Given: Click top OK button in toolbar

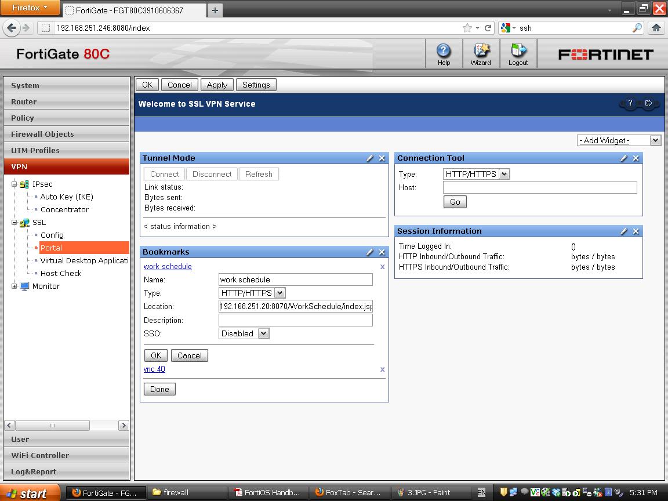Looking at the screenshot, I should pos(147,85).
